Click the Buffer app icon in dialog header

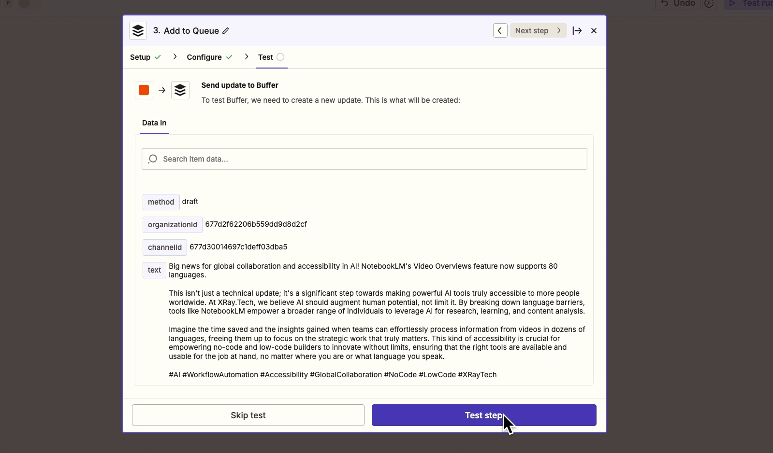pyautogui.click(x=138, y=30)
